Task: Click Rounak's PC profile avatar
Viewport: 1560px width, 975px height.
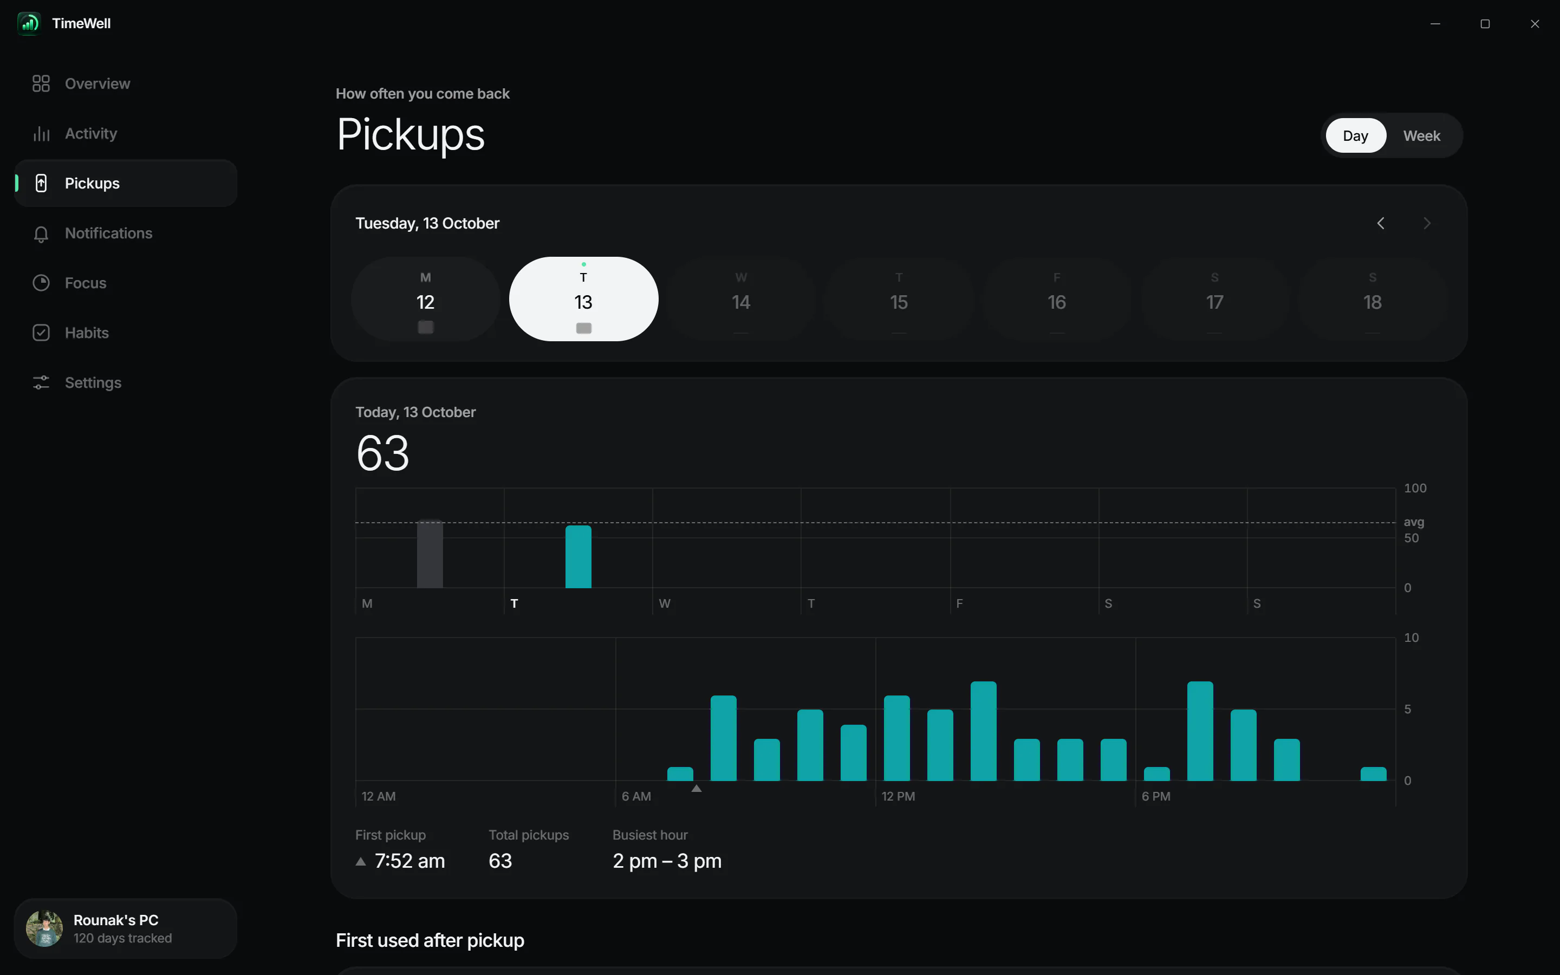Action: click(44, 928)
